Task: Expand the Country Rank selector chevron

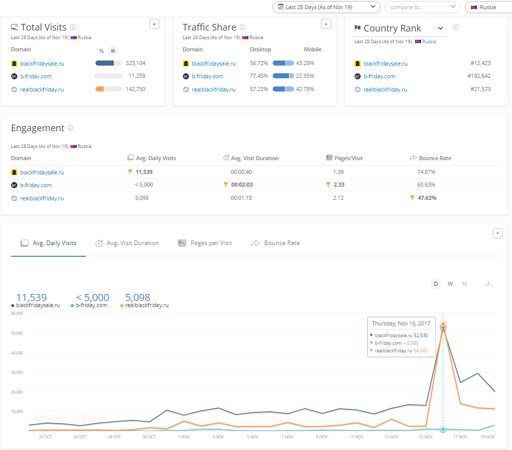Action: [440, 28]
